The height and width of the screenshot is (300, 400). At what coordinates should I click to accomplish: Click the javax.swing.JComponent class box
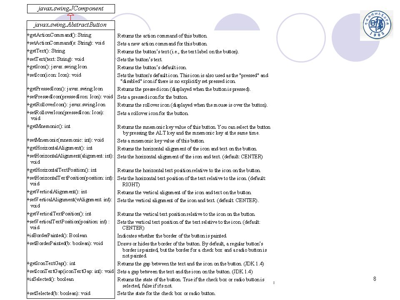click(x=71, y=9)
